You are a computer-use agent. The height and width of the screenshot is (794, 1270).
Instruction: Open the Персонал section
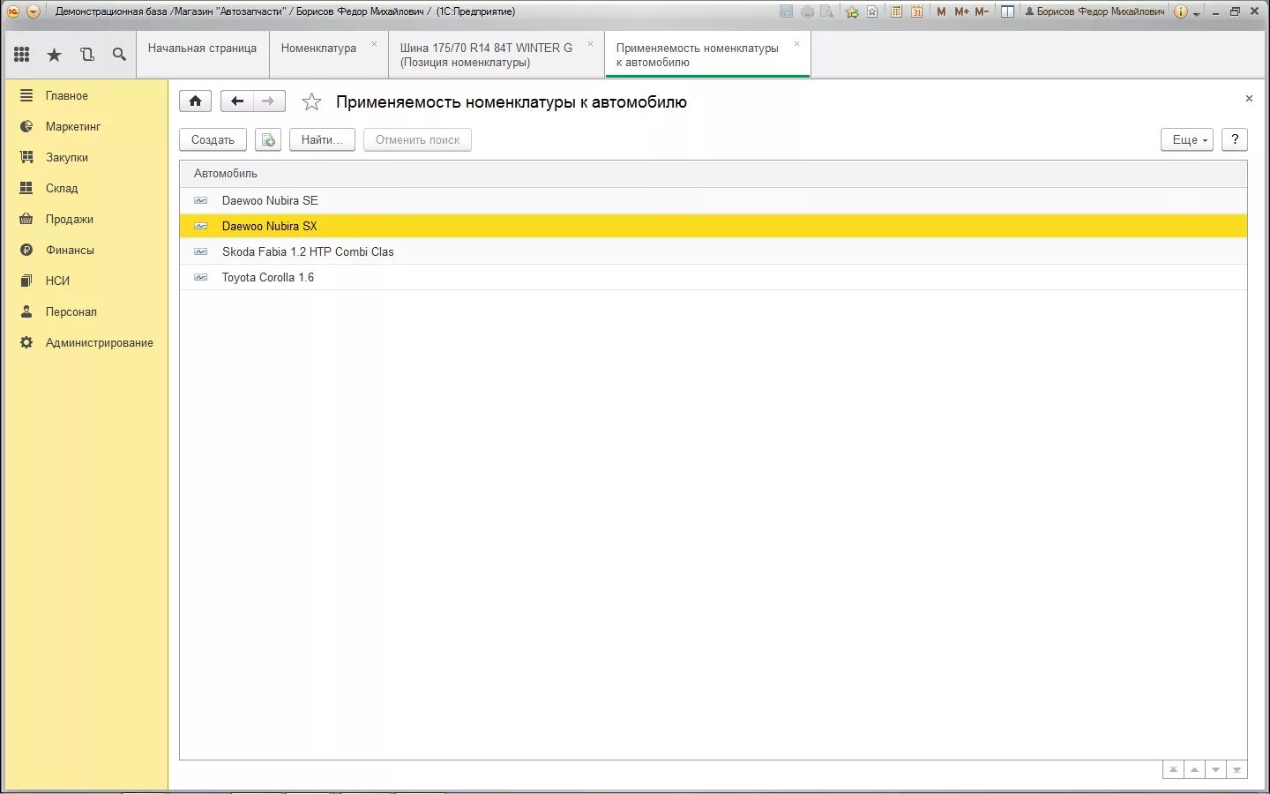(x=86, y=311)
